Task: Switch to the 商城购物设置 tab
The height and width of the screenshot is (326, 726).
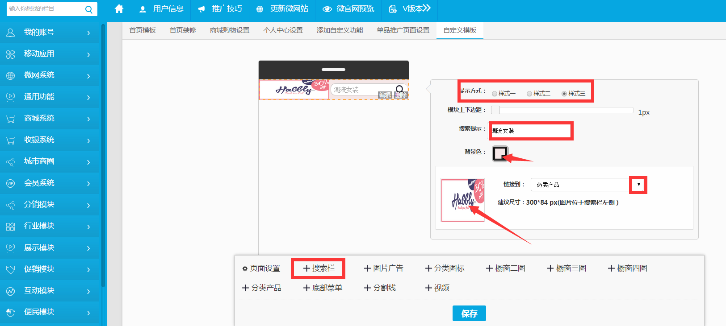Action: [230, 30]
